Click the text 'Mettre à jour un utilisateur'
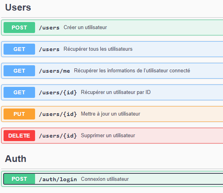The image size is (223, 193). point(110,114)
